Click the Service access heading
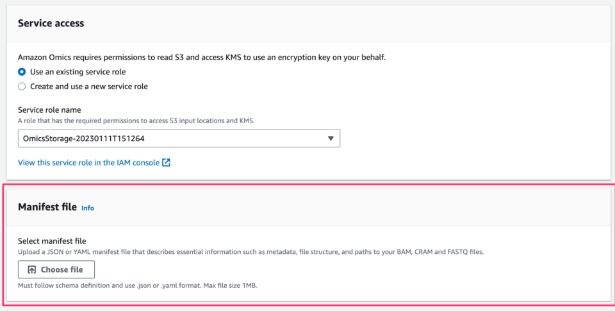This screenshot has width=615, height=311. pos(51,23)
